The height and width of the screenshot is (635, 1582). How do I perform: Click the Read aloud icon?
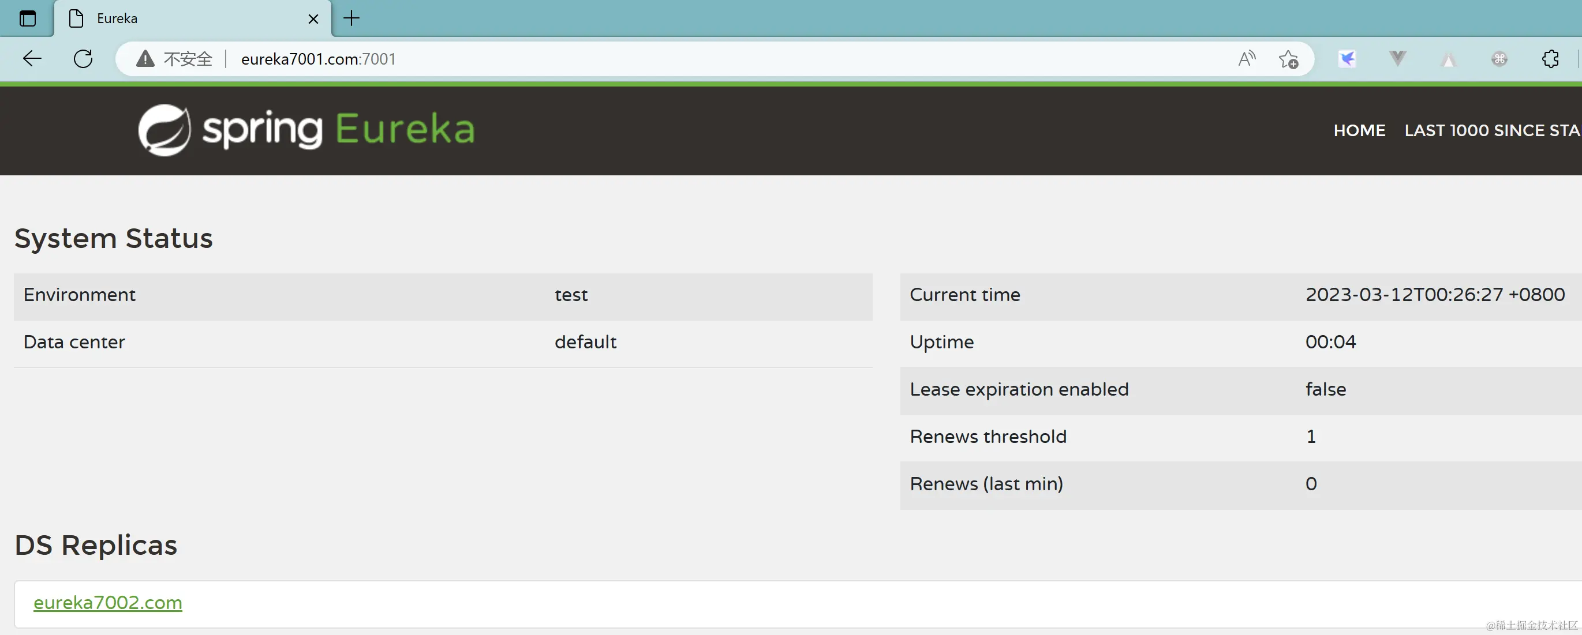(1246, 59)
